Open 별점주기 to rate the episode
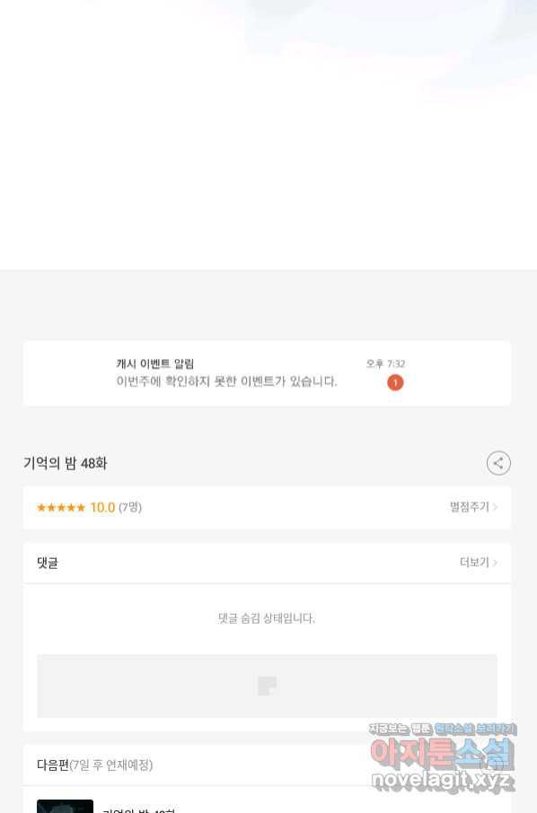 click(469, 507)
